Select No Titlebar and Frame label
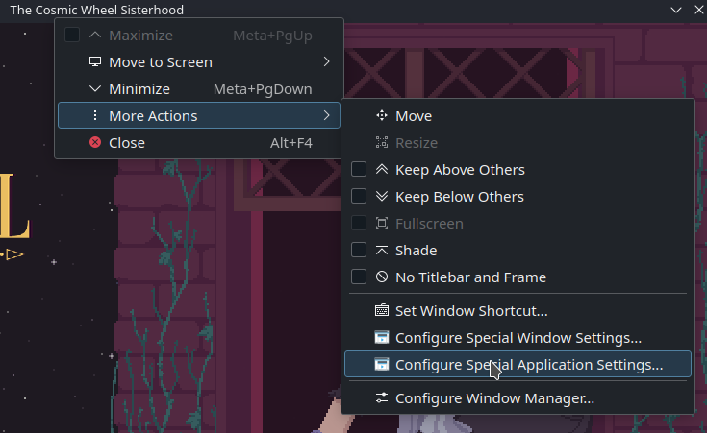This screenshot has height=433, width=707. click(470, 277)
